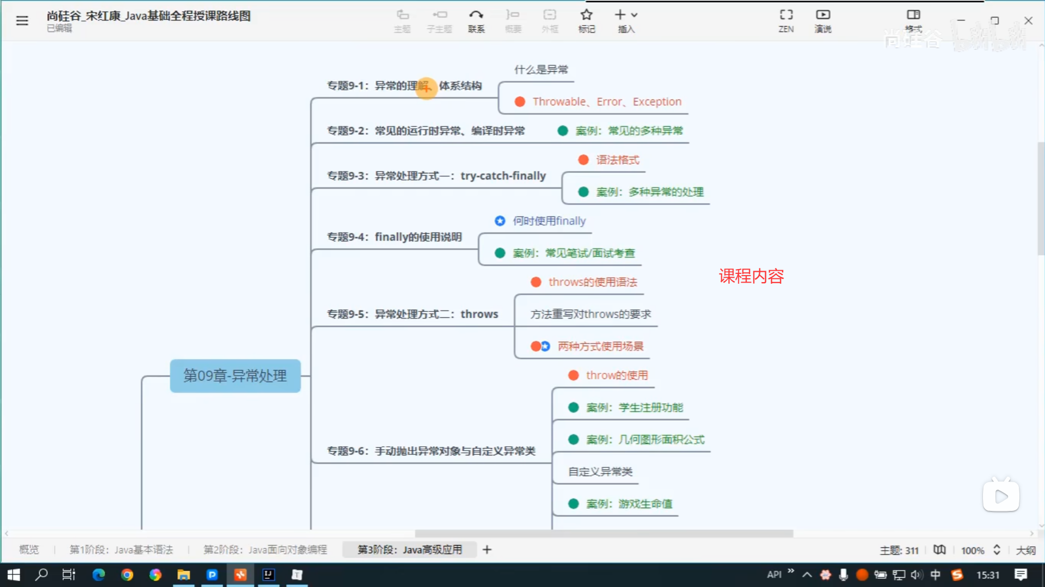Viewport: 1045px width, 587px height.
Task: Select the 第09章-异常处理 topic node
Action: 235,376
